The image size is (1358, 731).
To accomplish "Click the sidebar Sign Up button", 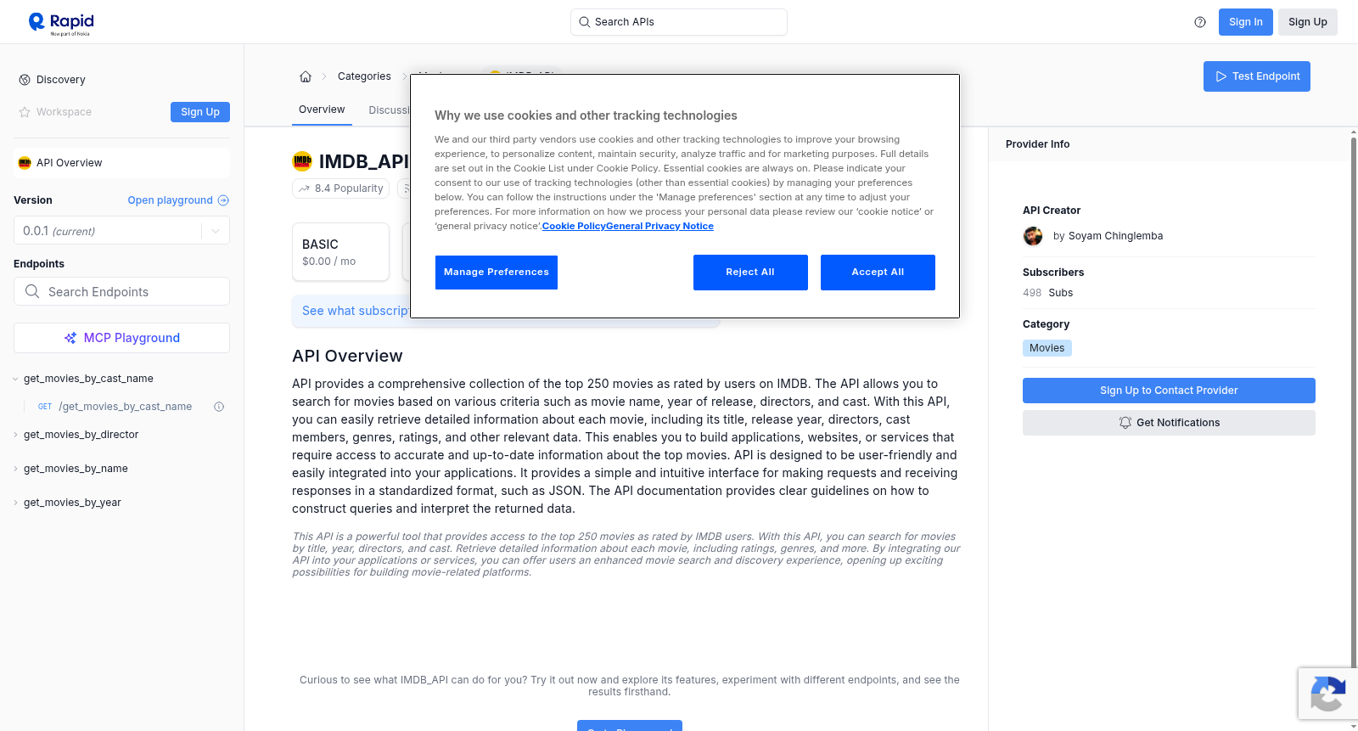I will (x=200, y=112).
